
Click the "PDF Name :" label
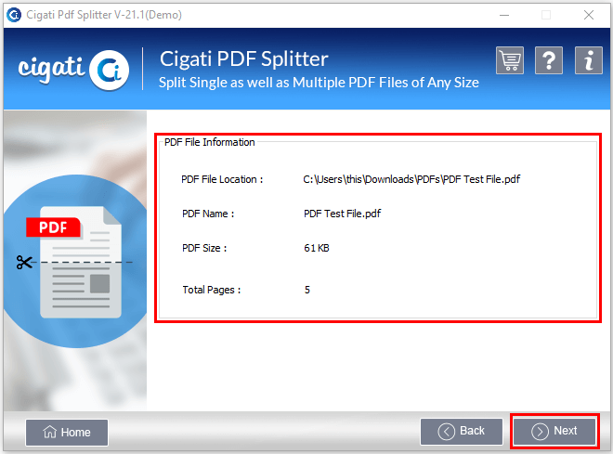click(208, 214)
